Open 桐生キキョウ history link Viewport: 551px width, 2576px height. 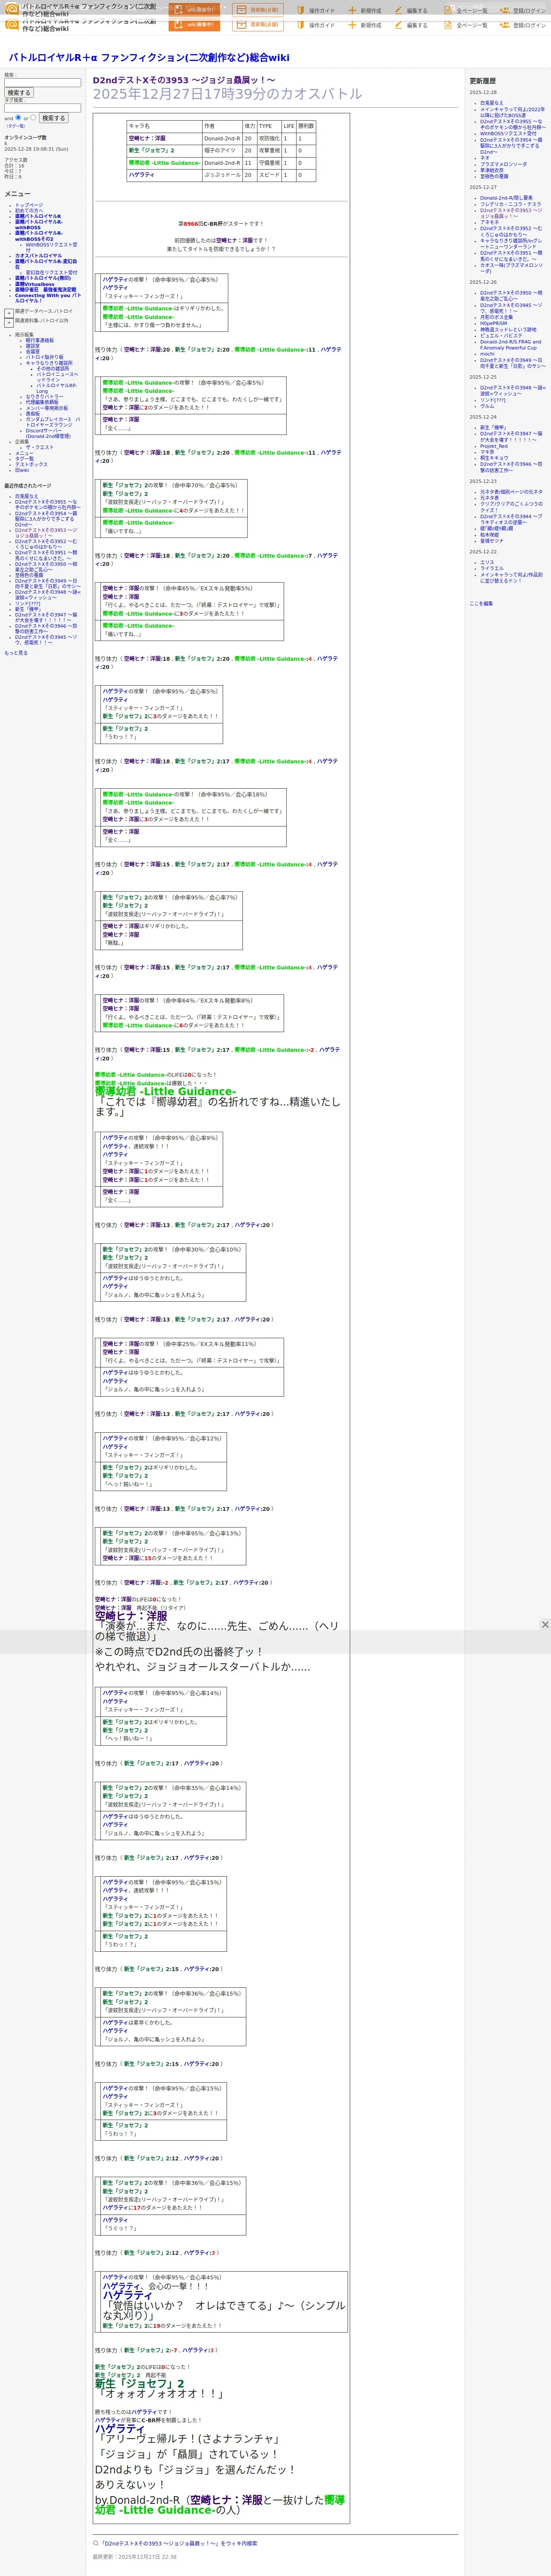(494, 458)
